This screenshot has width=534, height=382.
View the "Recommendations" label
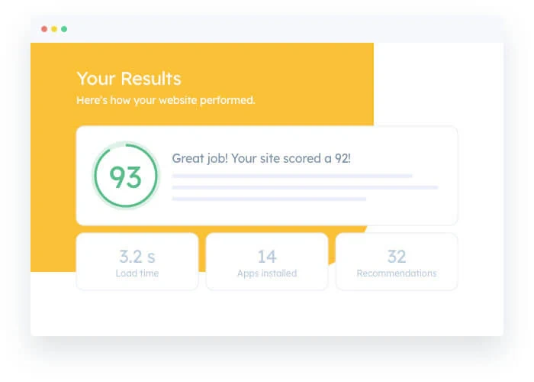[x=397, y=273]
